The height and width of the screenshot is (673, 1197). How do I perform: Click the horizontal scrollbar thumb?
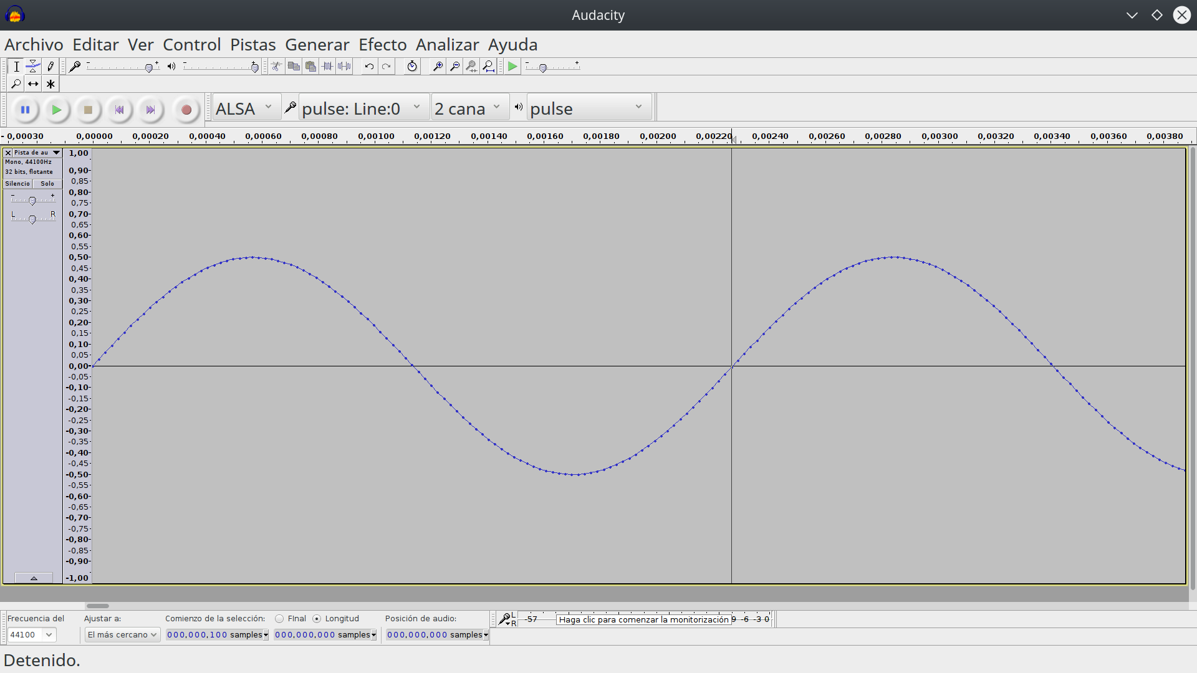click(x=98, y=606)
